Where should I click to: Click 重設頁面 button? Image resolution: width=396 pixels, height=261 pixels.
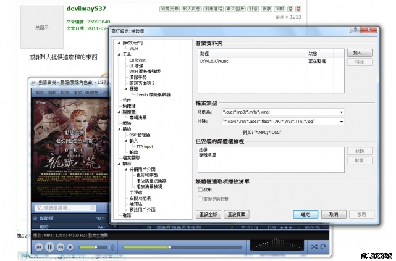(237, 214)
